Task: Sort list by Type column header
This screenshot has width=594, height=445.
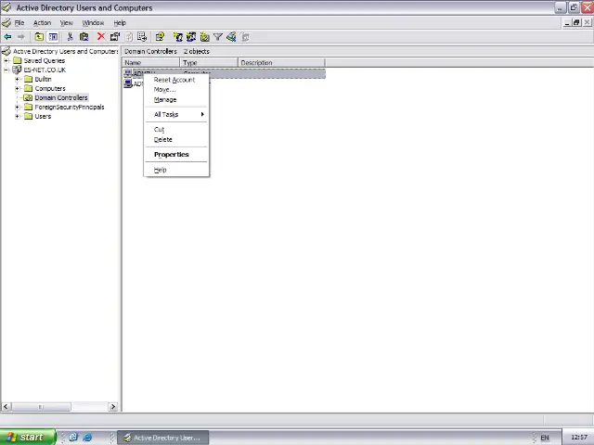Action: (x=209, y=62)
